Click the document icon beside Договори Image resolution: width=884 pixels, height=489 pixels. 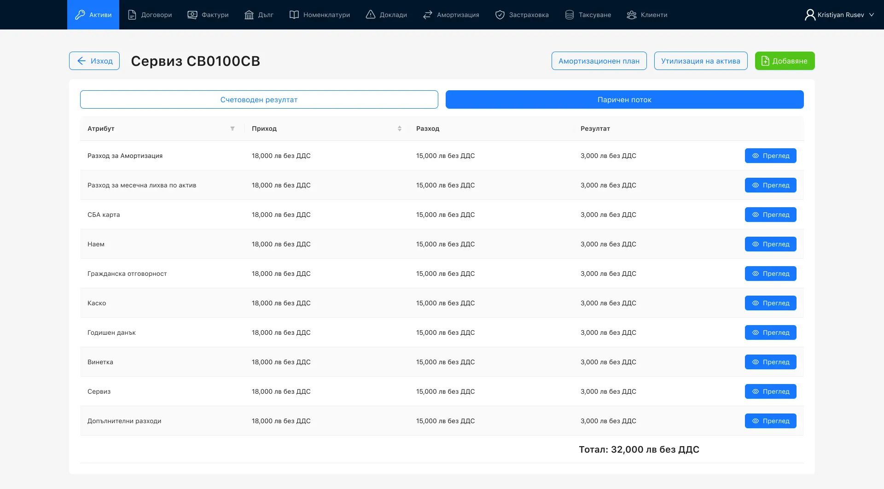click(132, 15)
